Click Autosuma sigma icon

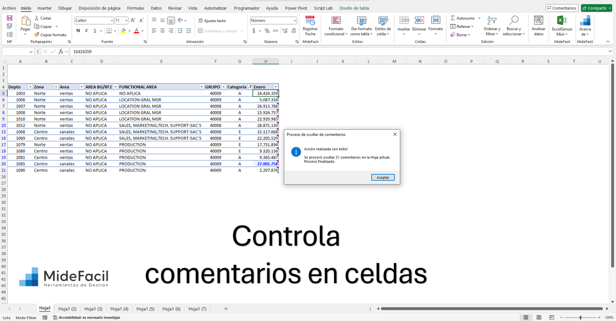tap(453, 18)
